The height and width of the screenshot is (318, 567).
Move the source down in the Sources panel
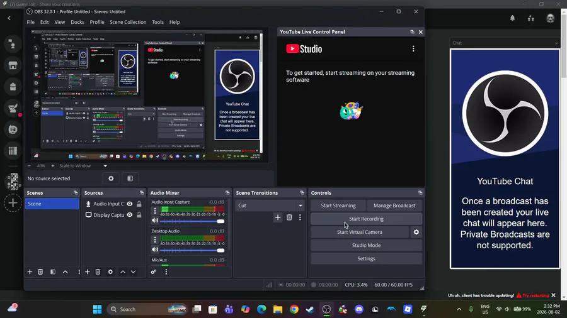coord(133,272)
